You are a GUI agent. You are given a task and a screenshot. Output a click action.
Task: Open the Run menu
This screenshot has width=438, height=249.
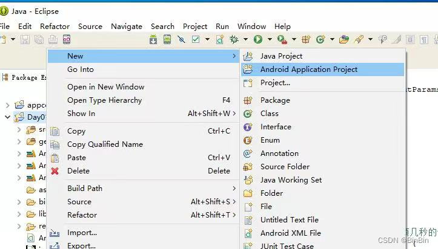[x=222, y=27]
